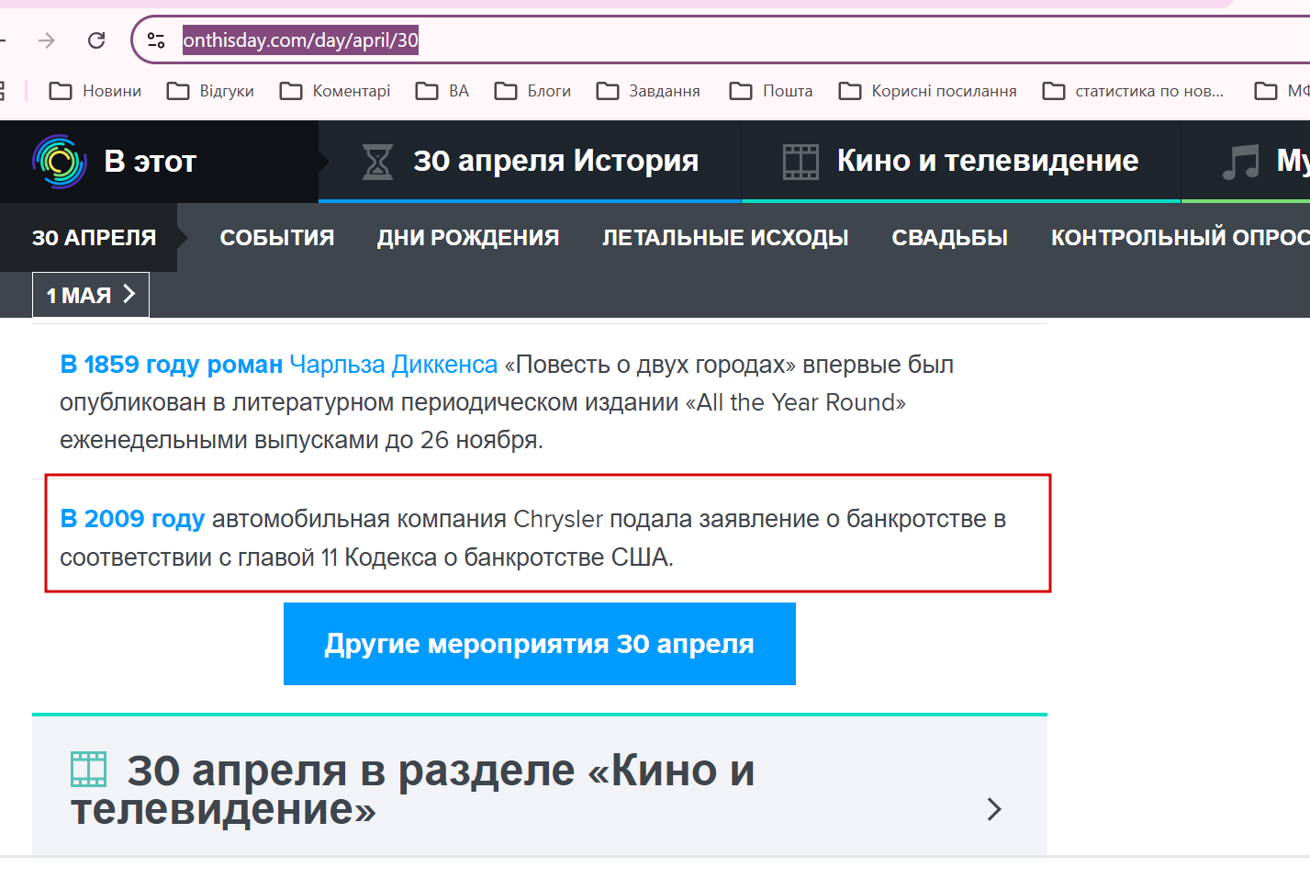Reload the page with the refresh icon
This screenshot has height=890, width=1310.
point(96,40)
